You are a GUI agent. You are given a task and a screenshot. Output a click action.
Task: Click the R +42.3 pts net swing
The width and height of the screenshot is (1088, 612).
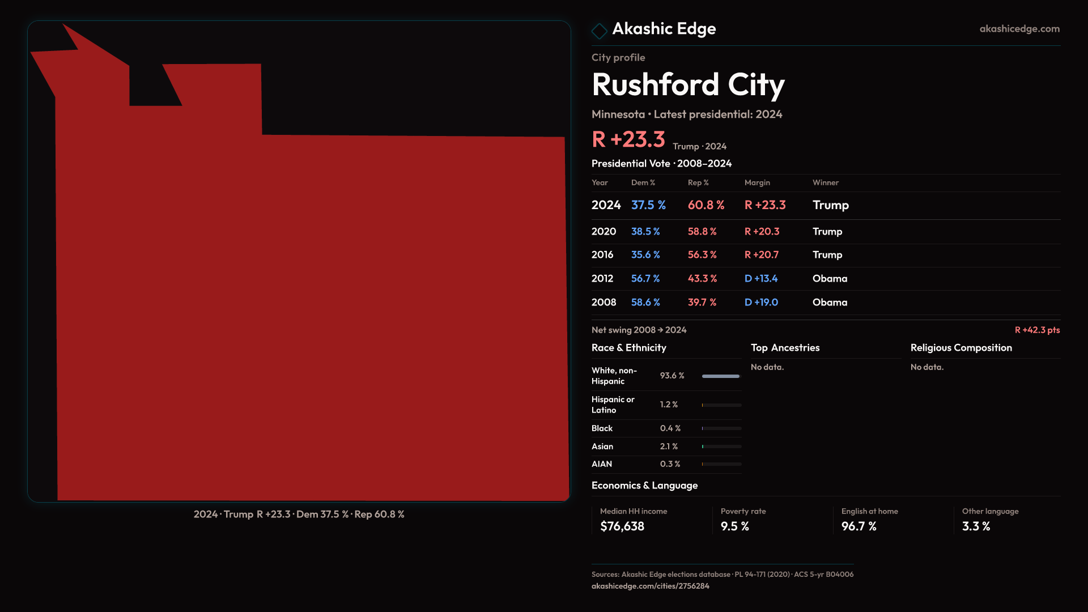point(1036,330)
